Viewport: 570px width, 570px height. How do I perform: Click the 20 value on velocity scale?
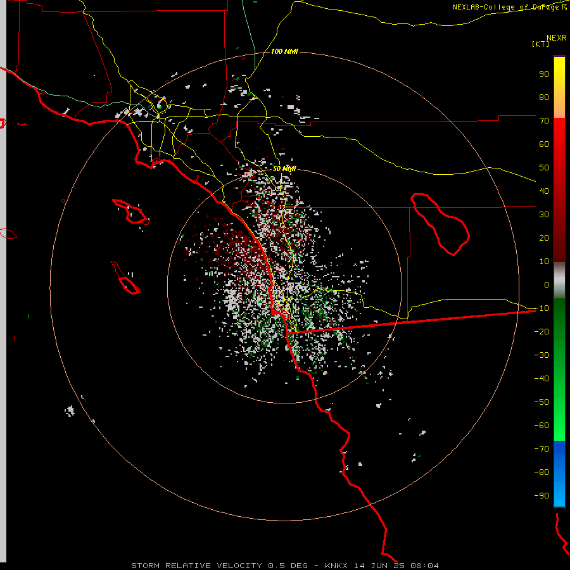click(x=544, y=238)
